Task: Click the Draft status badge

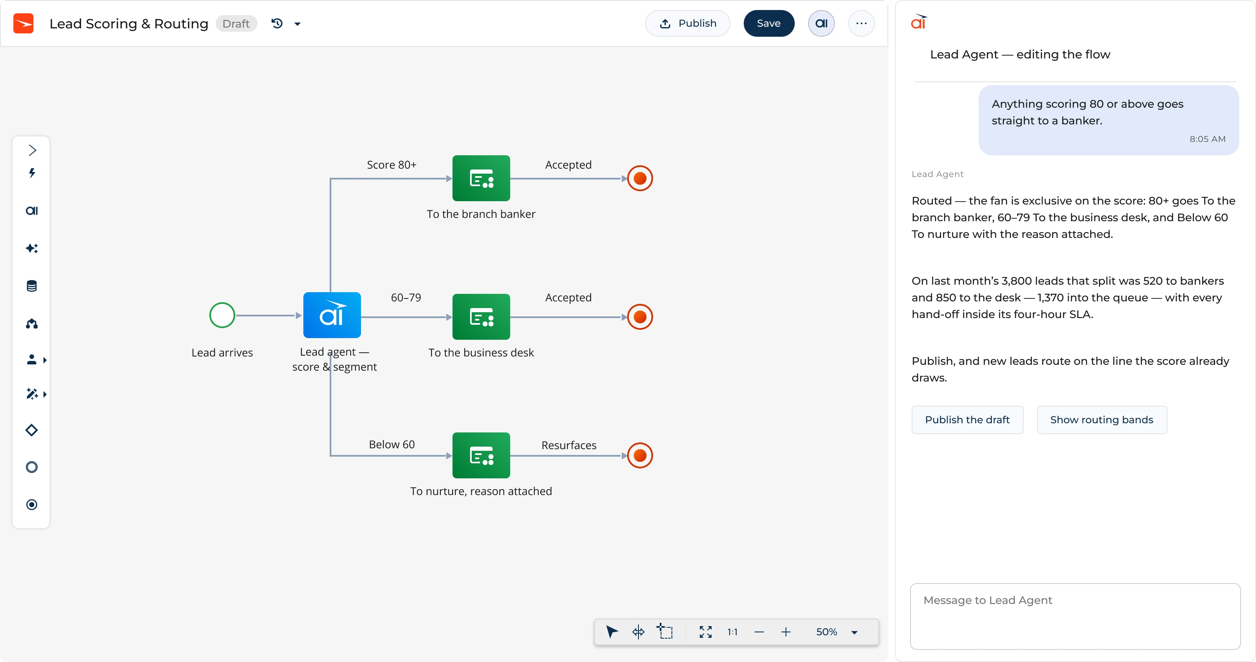Action: 236,23
